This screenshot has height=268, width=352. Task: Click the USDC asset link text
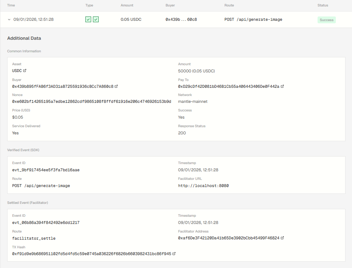click(x=17, y=71)
